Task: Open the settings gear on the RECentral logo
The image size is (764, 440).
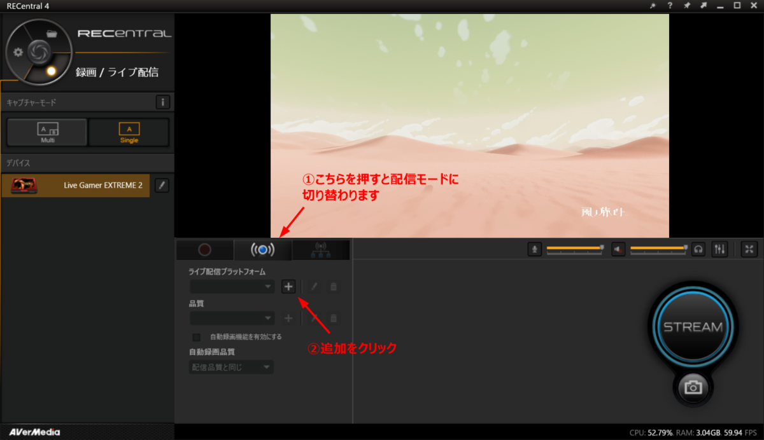Action: click(18, 52)
